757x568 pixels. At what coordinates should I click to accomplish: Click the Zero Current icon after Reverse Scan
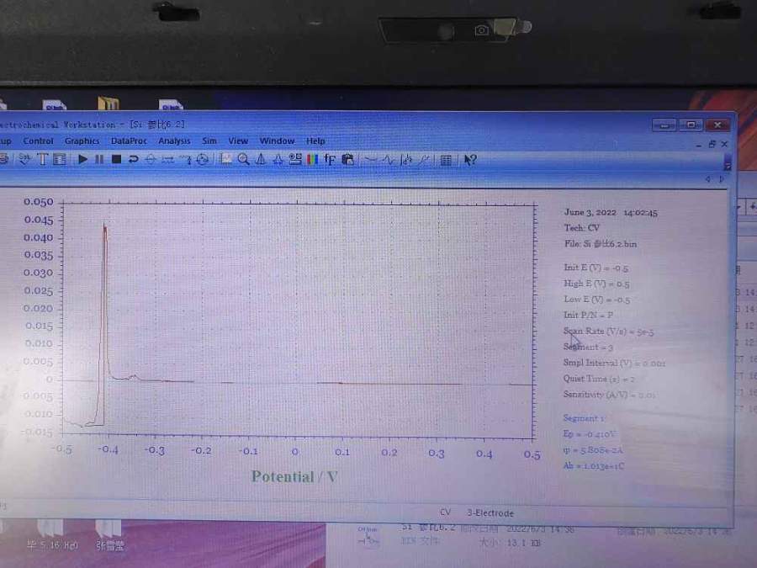(x=151, y=159)
